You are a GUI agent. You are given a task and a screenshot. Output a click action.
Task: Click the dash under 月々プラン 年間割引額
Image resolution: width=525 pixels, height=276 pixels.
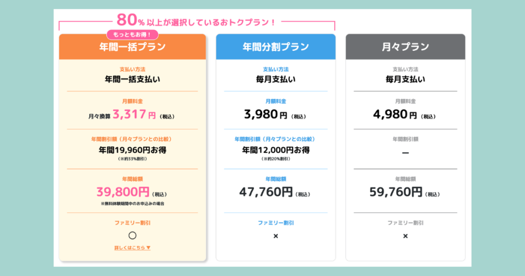coord(405,153)
